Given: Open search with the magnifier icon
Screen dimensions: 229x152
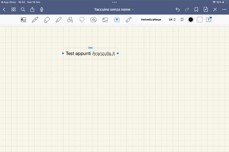Looking at the screenshot, I should click(23, 9).
